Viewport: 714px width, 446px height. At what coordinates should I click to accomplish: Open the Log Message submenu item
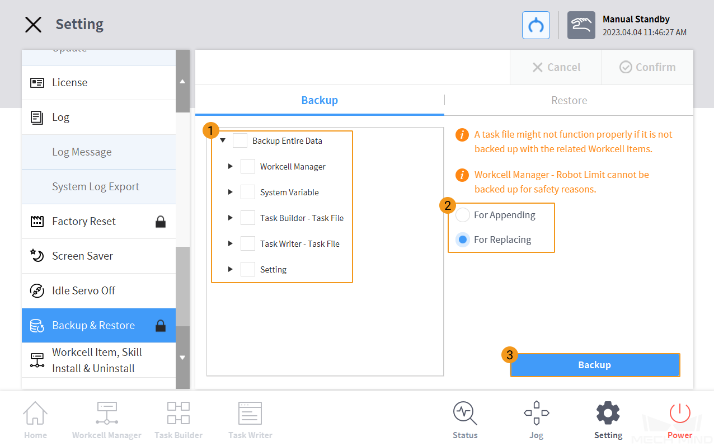click(x=98, y=152)
